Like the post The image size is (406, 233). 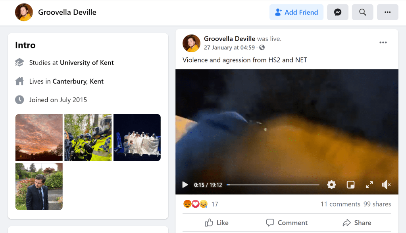217,223
